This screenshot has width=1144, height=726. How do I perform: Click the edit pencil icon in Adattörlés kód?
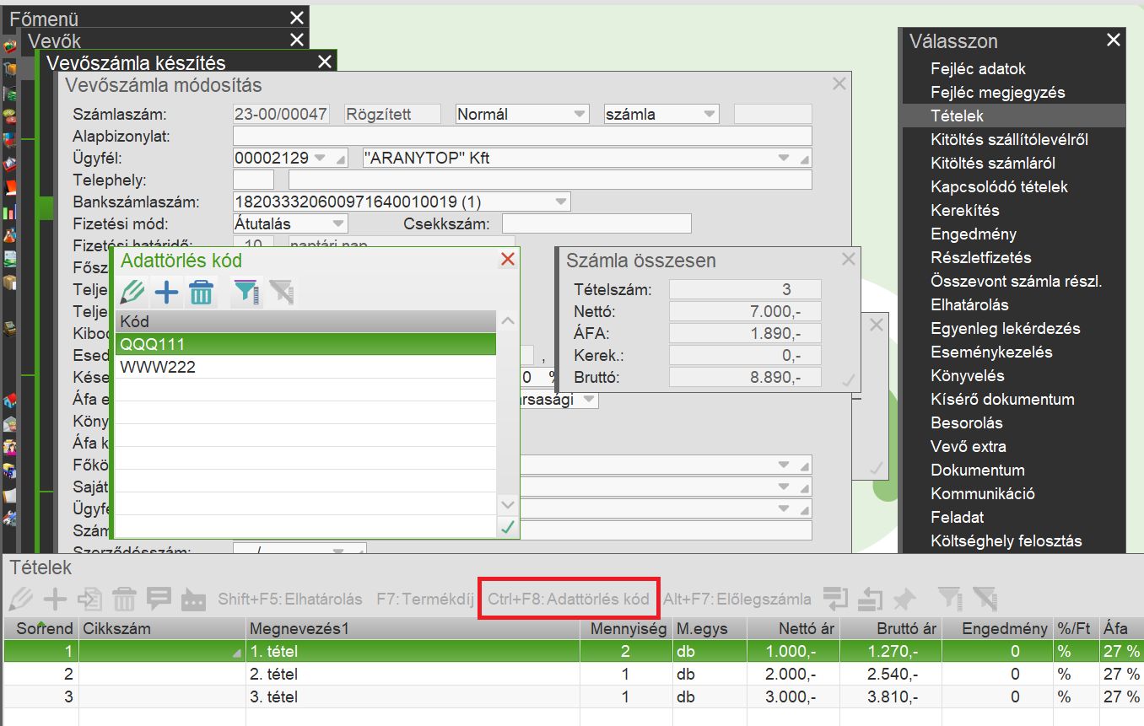[x=132, y=293]
